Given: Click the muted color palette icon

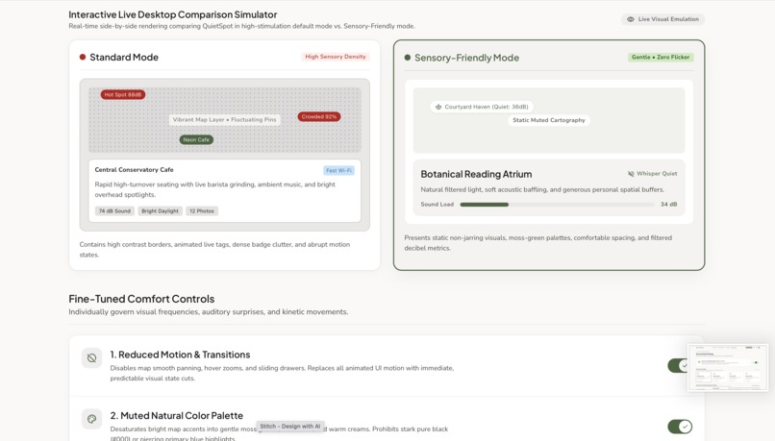Looking at the screenshot, I should (92, 419).
